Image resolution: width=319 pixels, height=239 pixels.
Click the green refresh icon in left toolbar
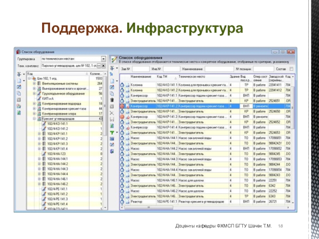pyautogui.click(x=18, y=113)
